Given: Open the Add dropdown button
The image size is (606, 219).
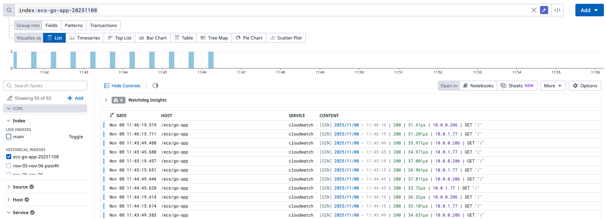Looking at the screenshot, I should pos(589,10).
